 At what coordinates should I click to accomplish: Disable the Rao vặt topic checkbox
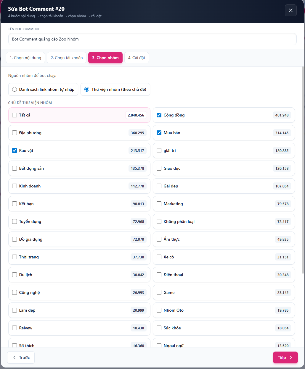[x=15, y=150]
